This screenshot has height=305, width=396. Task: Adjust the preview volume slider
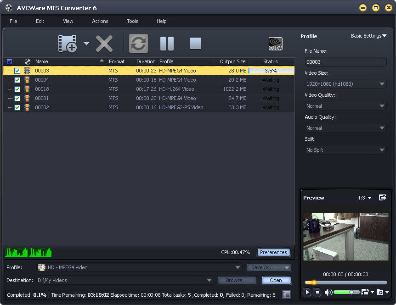click(x=347, y=292)
